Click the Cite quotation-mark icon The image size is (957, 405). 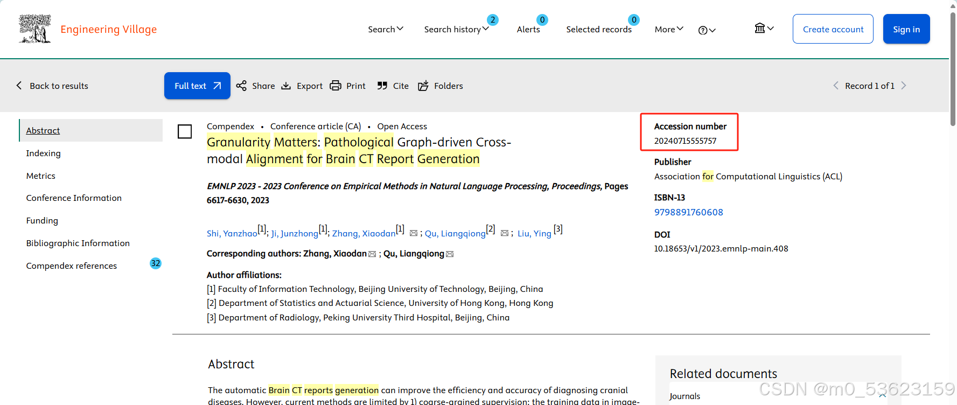382,86
